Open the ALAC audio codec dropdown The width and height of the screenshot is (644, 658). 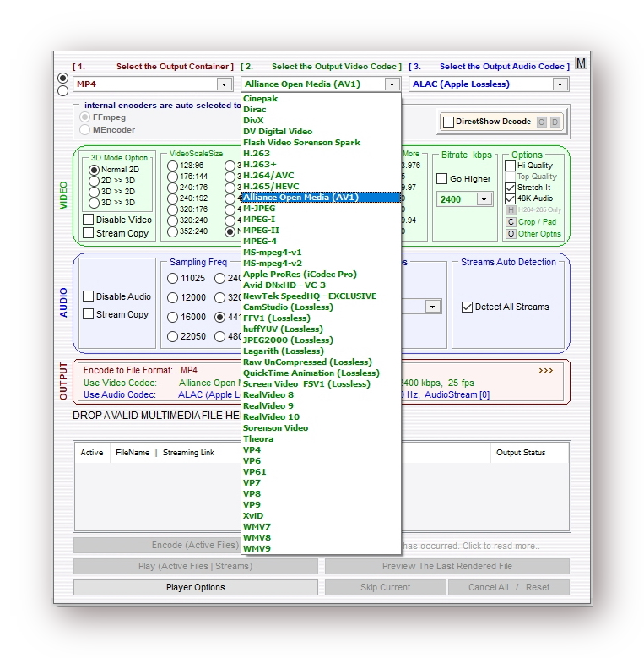(x=560, y=84)
